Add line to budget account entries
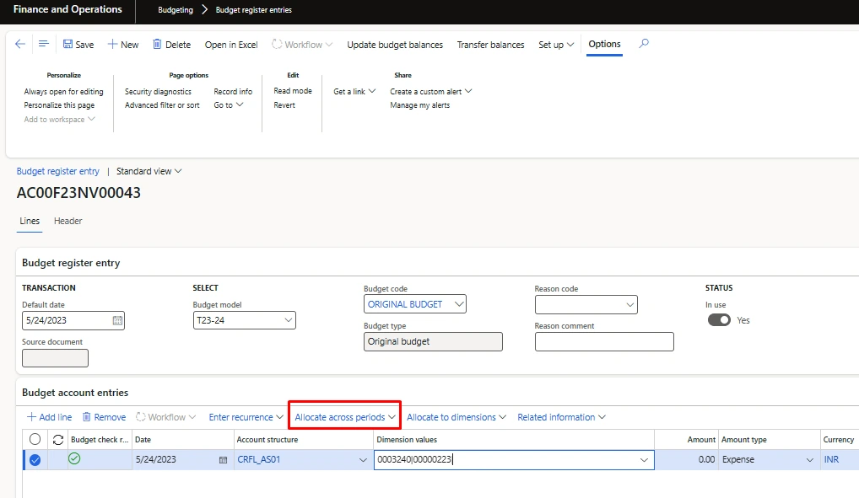Image resolution: width=859 pixels, height=498 pixels. (x=49, y=417)
